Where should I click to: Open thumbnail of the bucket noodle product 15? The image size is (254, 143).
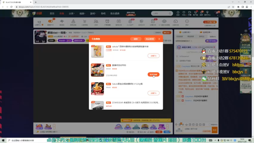click(97, 89)
